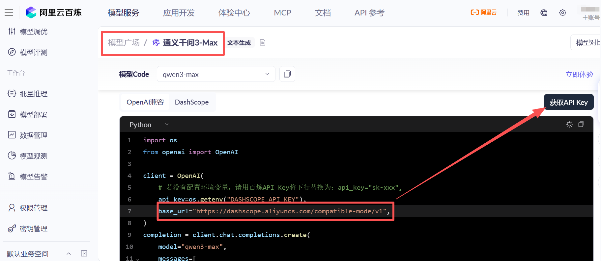Open the settings gear icon

click(x=562, y=12)
